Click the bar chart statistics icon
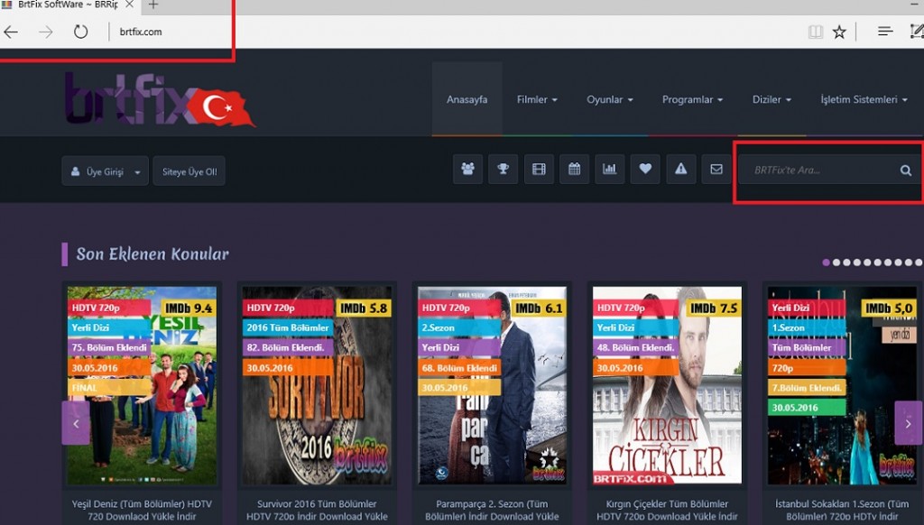The width and height of the screenshot is (924, 525). point(609,170)
